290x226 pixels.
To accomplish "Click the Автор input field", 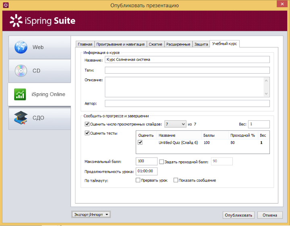I will pyautogui.click(x=187, y=103).
